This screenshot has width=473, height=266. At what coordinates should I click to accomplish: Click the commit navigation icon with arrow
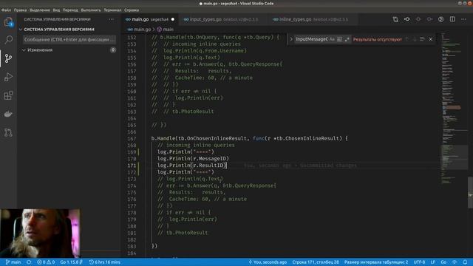pos(406,19)
